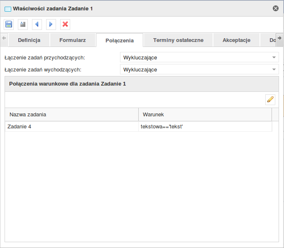
Task: Select the Terminy ostateczne tab
Action: pos(178,40)
